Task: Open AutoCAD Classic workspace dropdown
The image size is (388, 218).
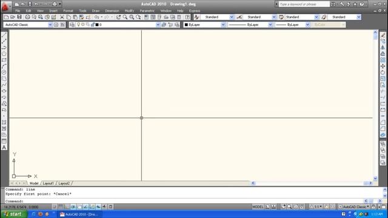Action: pos(50,25)
